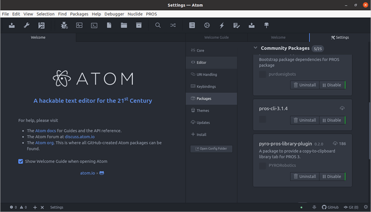
Task: Disable the pros-cli-3.1.4 package
Action: pos(332,120)
